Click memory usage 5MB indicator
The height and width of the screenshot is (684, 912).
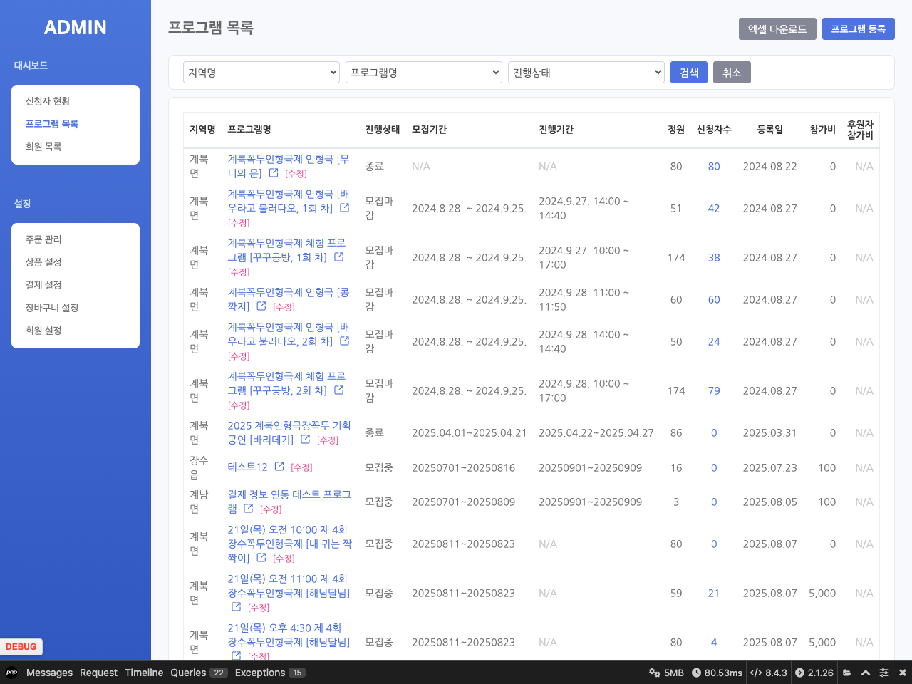click(666, 673)
